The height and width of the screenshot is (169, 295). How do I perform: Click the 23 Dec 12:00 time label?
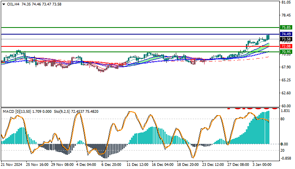[213, 165]
